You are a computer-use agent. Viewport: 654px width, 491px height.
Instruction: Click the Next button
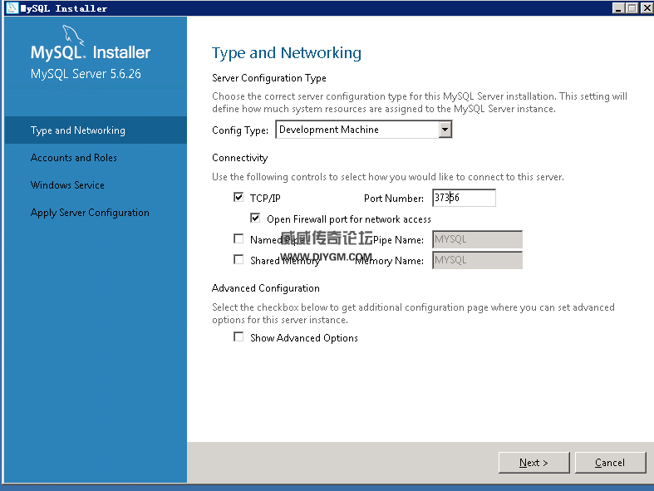point(534,463)
